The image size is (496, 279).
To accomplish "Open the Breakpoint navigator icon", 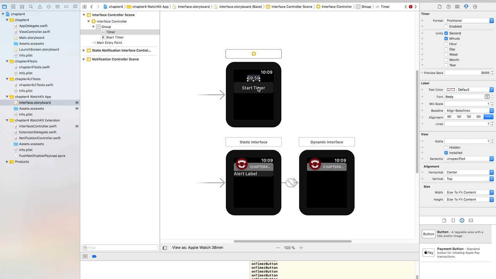I will coord(66,7).
